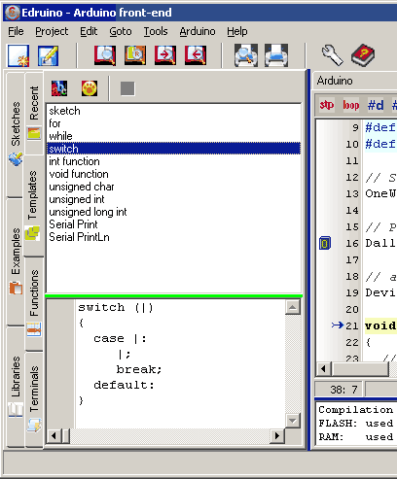
Task: Select the 'int function' template
Action: click(x=173, y=161)
